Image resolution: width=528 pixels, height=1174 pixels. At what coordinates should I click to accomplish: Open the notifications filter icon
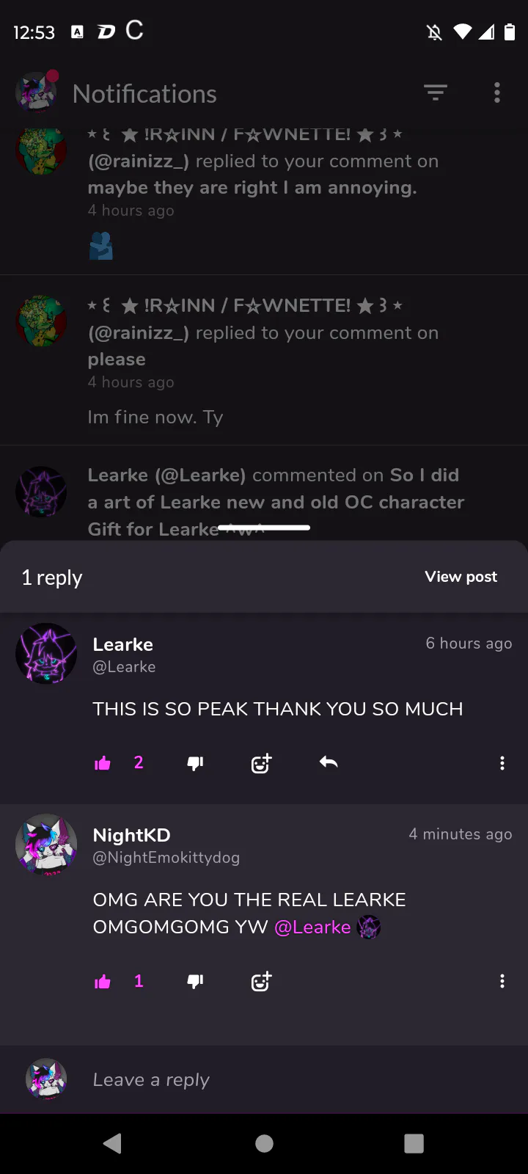point(436,93)
